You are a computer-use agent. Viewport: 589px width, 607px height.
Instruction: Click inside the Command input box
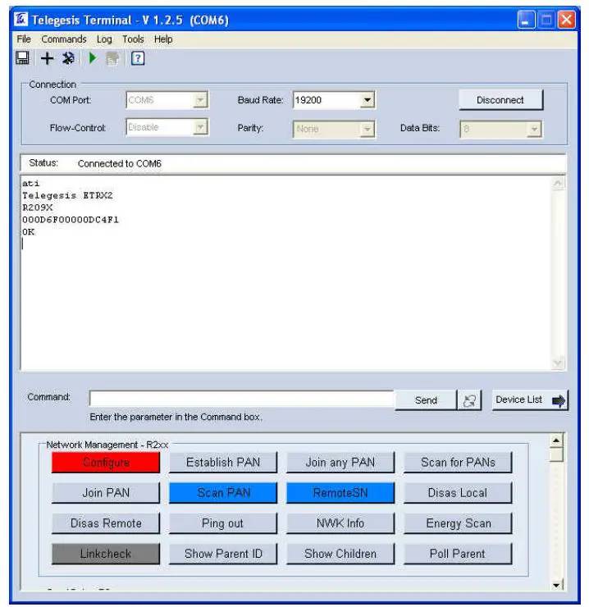click(242, 399)
